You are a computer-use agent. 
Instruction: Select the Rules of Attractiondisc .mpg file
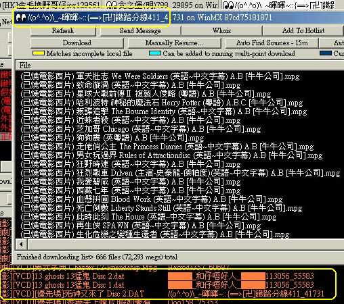point(171,155)
